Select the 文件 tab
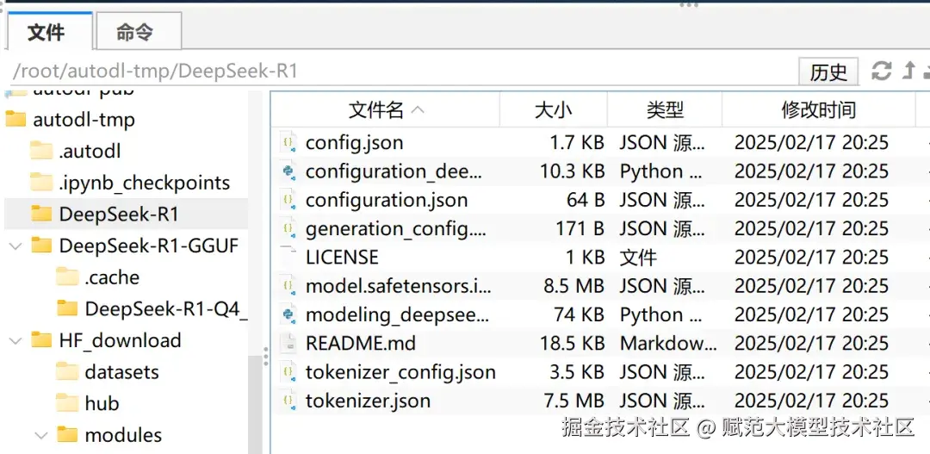This screenshot has width=930, height=454. click(46, 33)
